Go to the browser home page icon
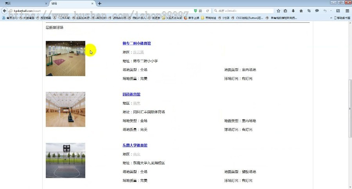The height and width of the screenshot is (189, 352). coord(301,11)
